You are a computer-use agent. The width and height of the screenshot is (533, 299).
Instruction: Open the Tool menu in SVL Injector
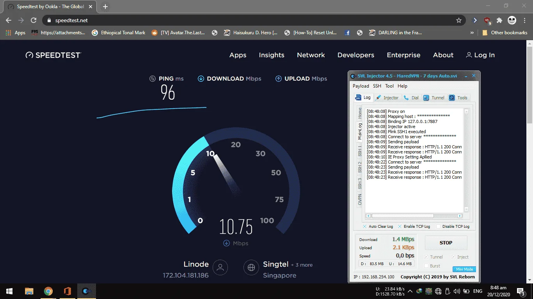389,86
